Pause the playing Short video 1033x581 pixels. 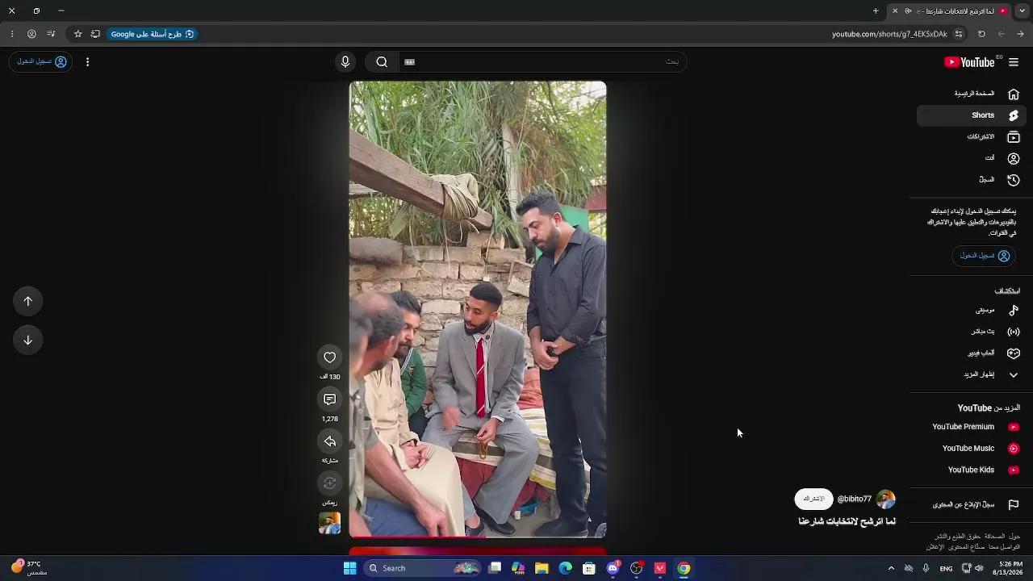tap(478, 309)
